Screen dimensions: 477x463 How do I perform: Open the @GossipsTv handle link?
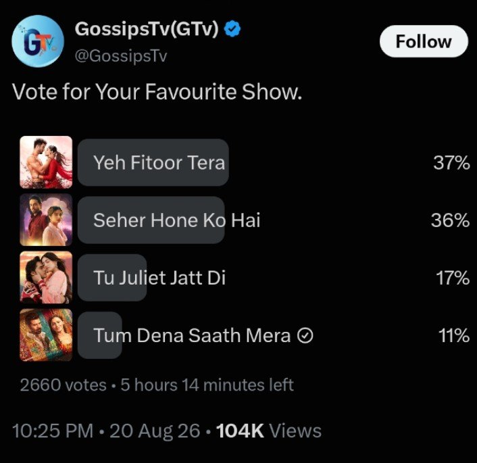click(x=121, y=56)
